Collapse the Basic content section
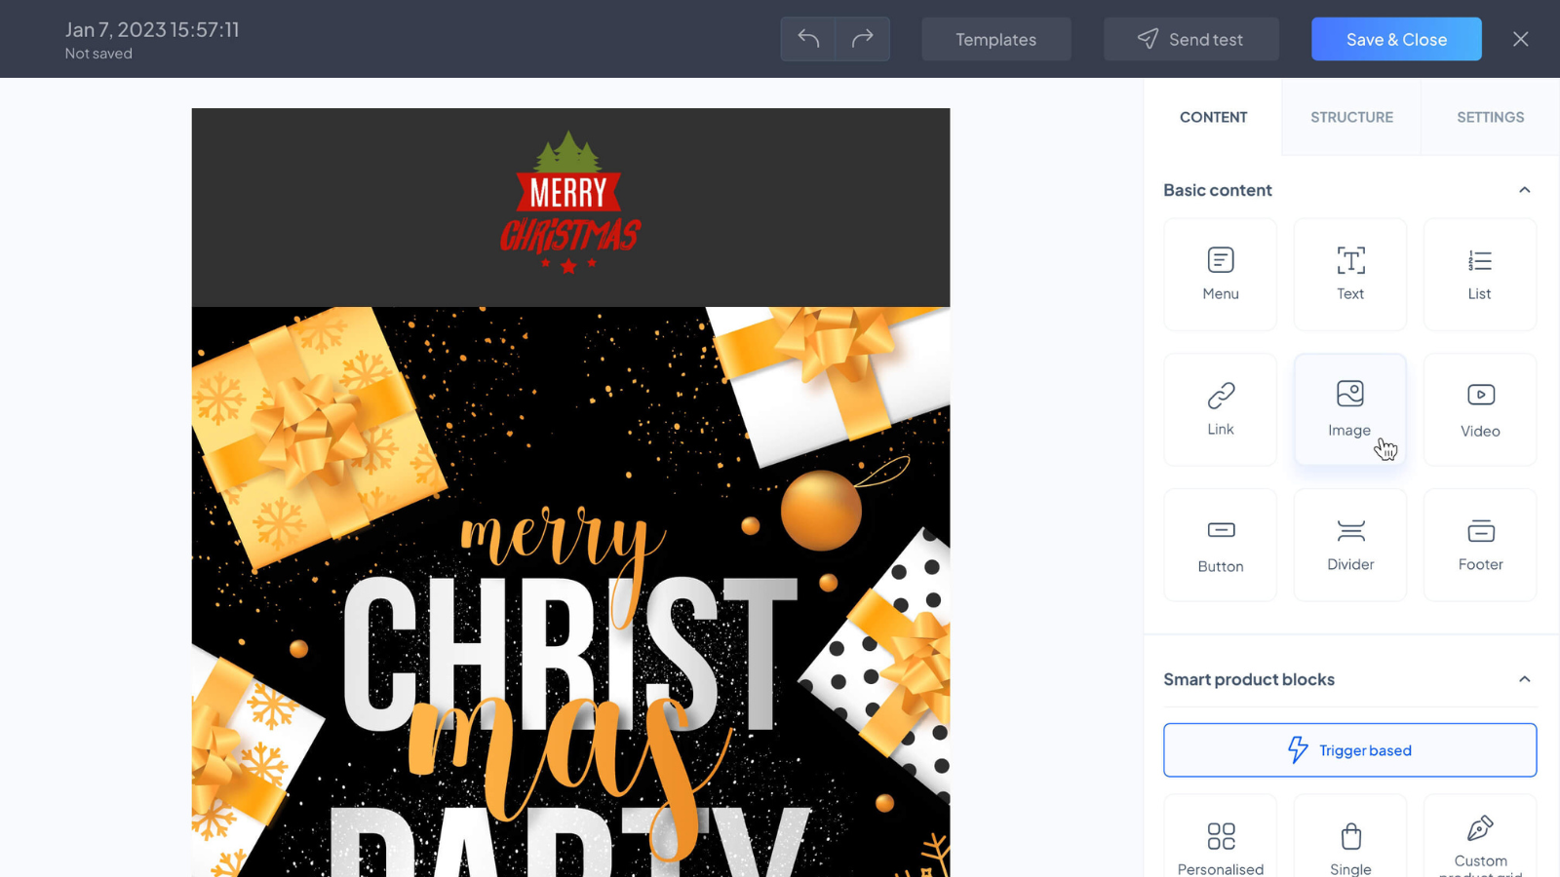The height and width of the screenshot is (877, 1560). click(x=1525, y=190)
